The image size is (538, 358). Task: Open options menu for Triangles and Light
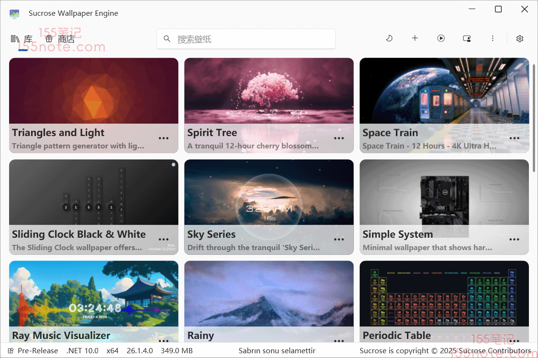click(164, 138)
